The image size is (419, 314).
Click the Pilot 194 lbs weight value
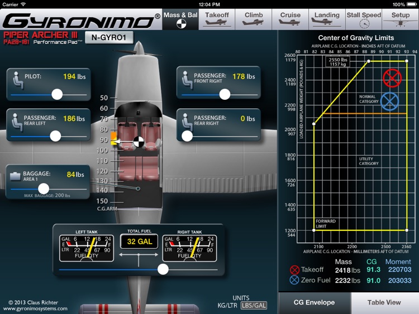tap(74, 76)
